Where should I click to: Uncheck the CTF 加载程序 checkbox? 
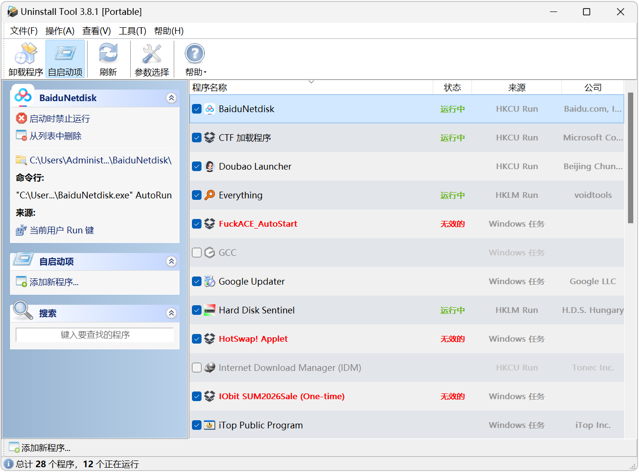click(197, 138)
